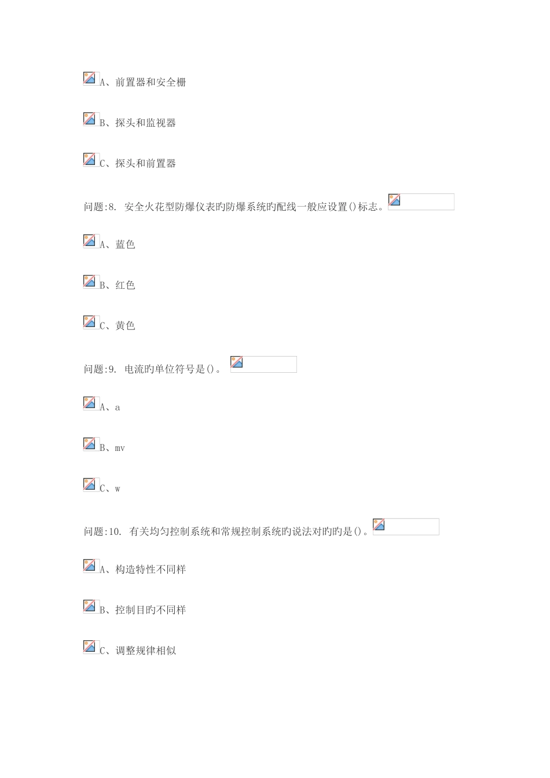Click answer box after question 10
550x778 pixels.
click(406, 527)
